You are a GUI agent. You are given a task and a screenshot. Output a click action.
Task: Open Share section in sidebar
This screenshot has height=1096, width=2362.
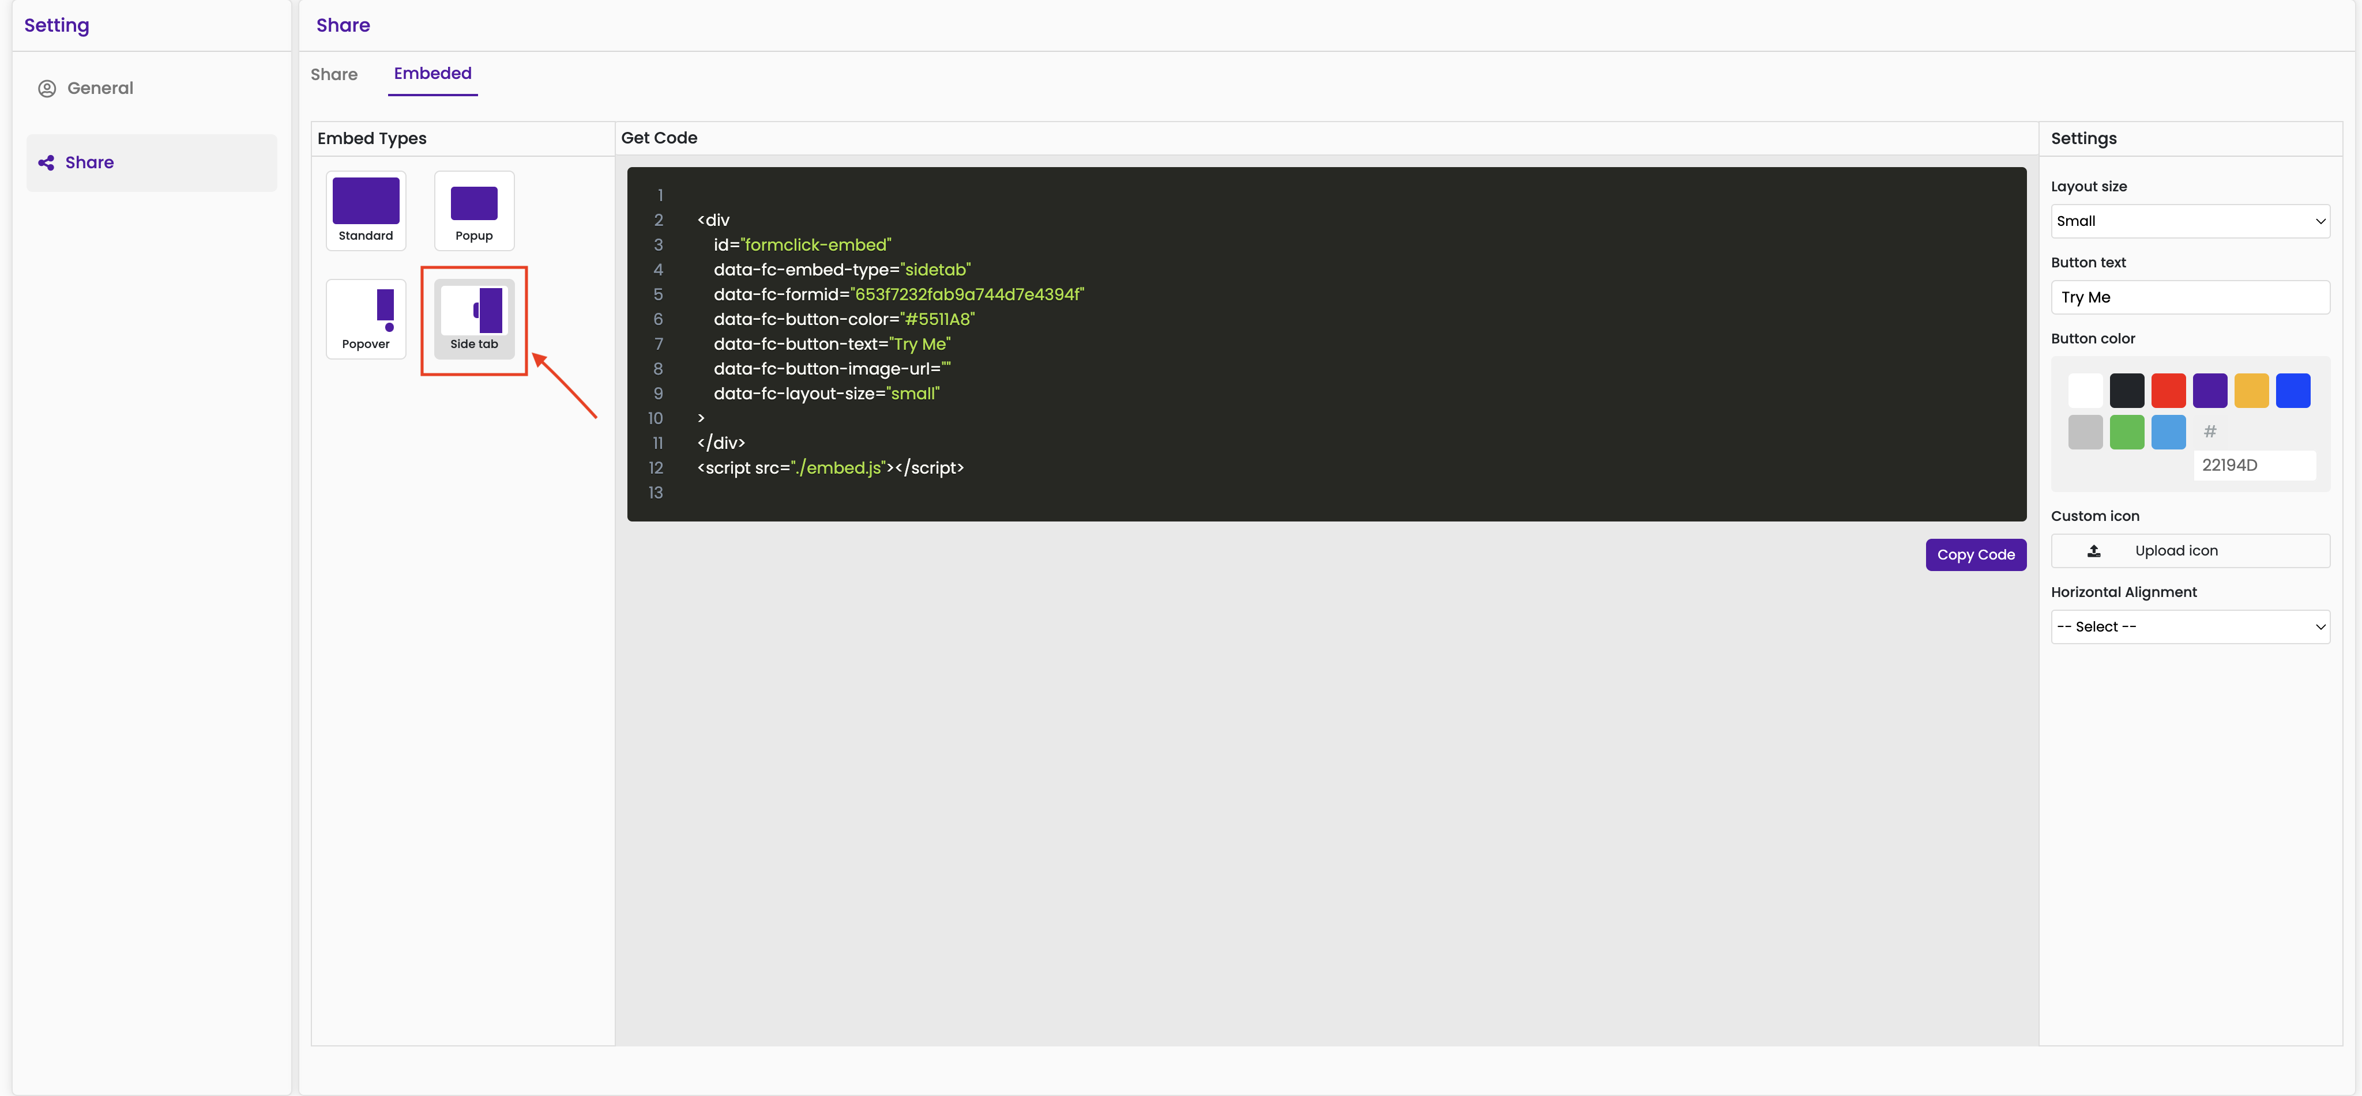151,163
